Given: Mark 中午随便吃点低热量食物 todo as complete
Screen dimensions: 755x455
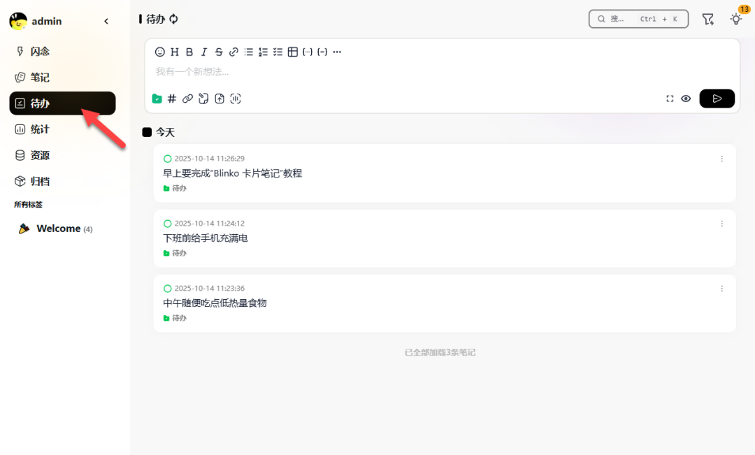Looking at the screenshot, I should 168,289.
